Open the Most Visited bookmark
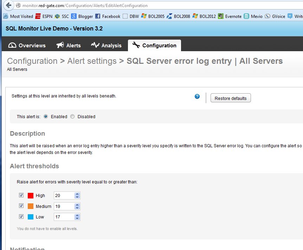Image resolution: width=303 pixels, height=250 pixels. tap(18, 16)
